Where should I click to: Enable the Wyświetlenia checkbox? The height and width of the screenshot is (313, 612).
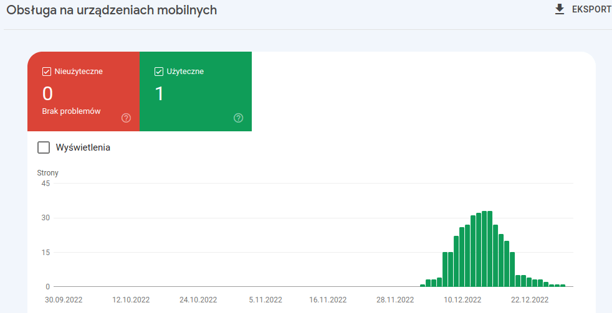click(44, 147)
